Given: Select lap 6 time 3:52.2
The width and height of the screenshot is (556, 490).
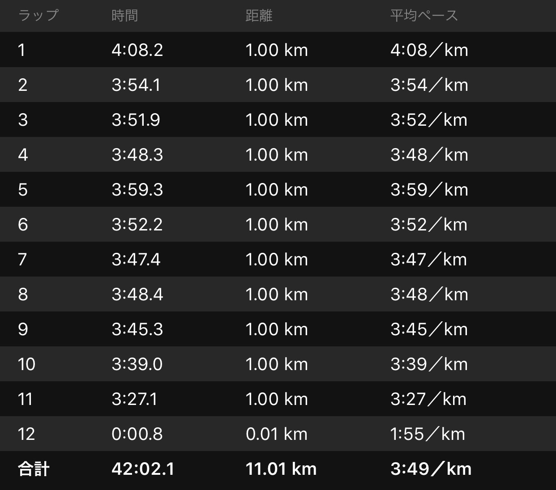Looking at the screenshot, I should [137, 225].
